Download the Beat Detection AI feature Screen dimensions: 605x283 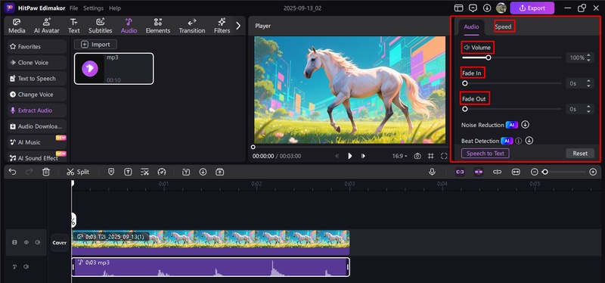click(529, 141)
